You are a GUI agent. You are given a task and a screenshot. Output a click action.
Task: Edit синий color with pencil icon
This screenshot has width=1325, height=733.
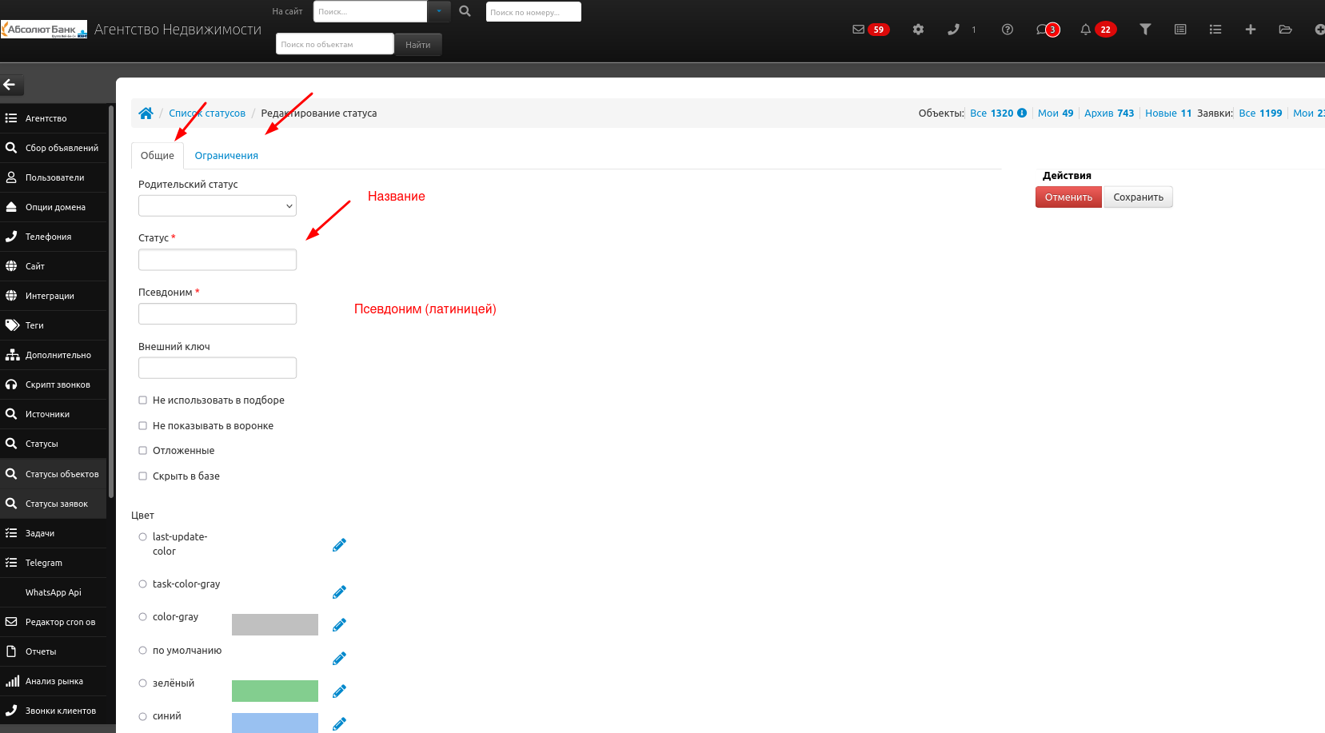tap(339, 724)
